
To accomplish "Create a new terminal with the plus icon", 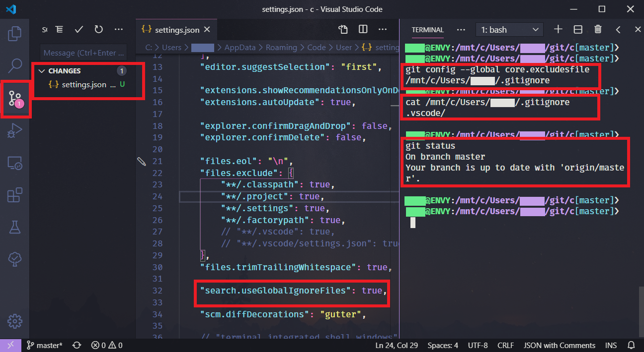I will pos(558,29).
